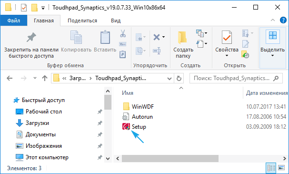
Task: Open the address bar history dropdown
Action: [169, 79]
